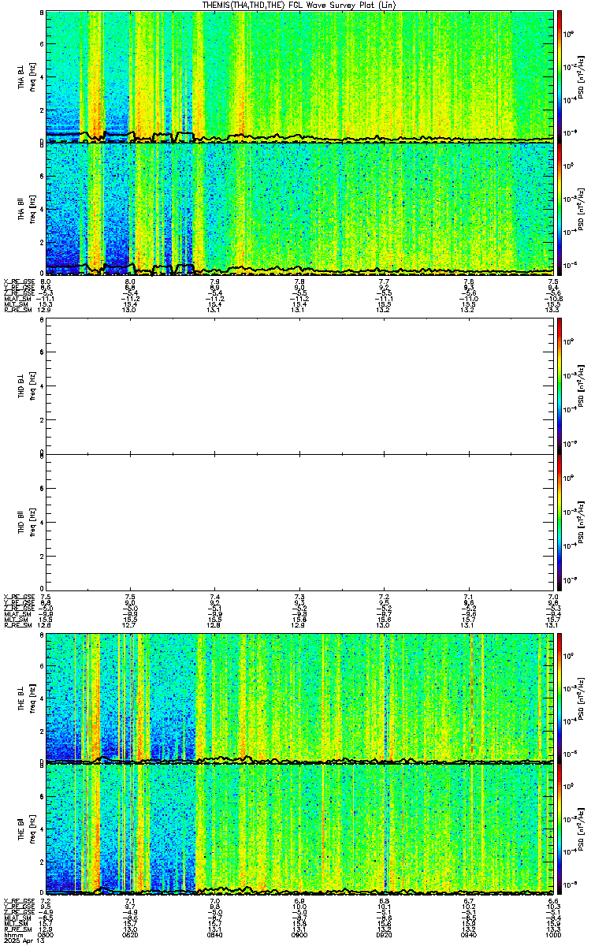The height and width of the screenshot is (946, 591).
Task: Click the 0840 time tick label
Action: (215, 936)
